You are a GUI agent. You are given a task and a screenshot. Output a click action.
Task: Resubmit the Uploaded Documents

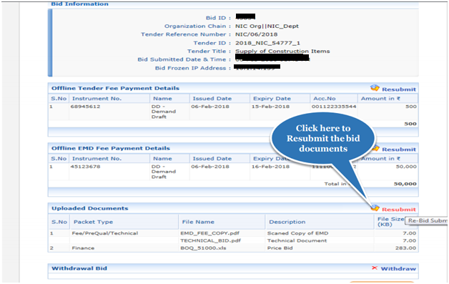point(399,210)
